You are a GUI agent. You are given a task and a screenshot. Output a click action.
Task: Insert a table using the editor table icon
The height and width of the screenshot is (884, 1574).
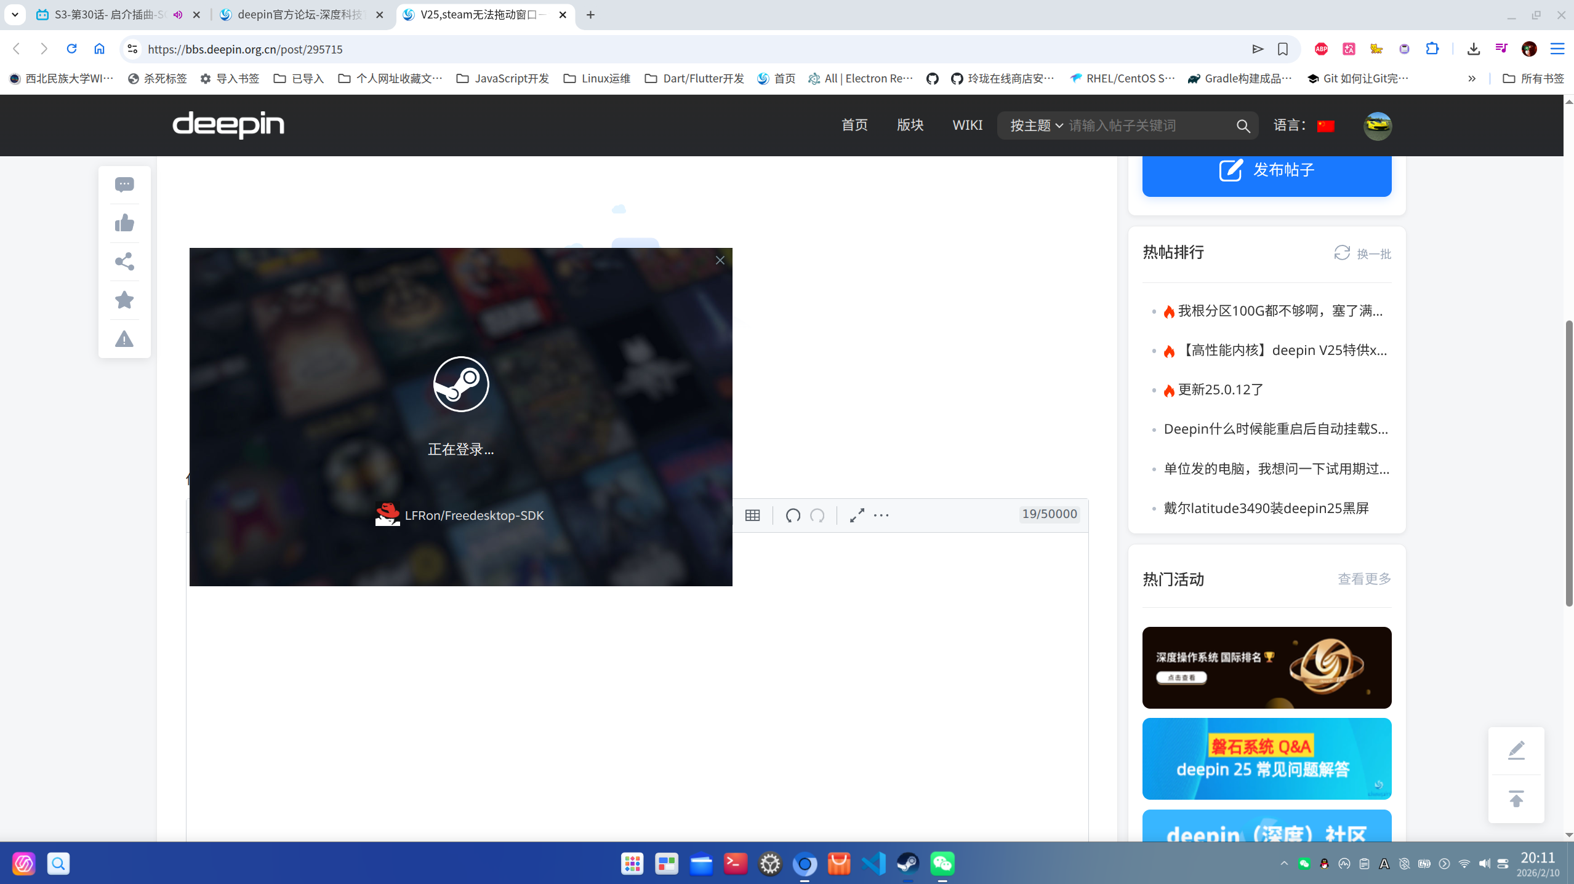(x=752, y=515)
